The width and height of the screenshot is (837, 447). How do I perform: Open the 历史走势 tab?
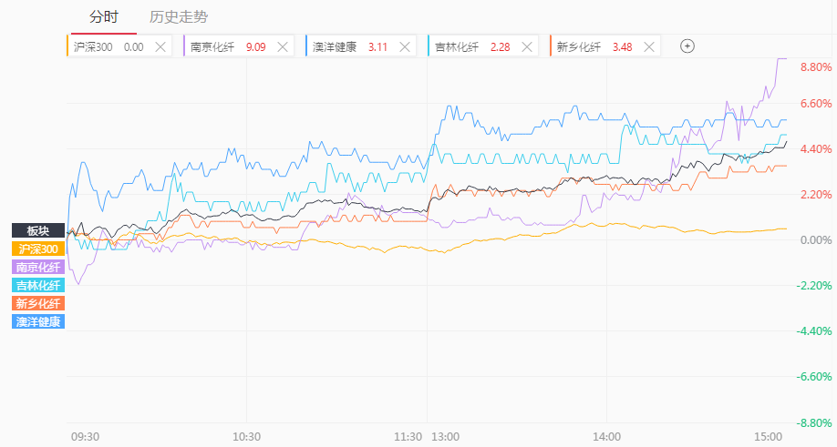(x=179, y=17)
